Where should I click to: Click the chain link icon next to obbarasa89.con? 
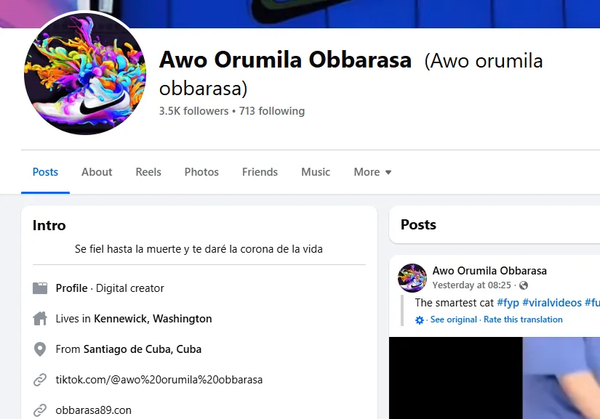(40, 410)
